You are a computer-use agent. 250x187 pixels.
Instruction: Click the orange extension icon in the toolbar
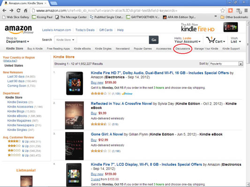click(x=230, y=10)
